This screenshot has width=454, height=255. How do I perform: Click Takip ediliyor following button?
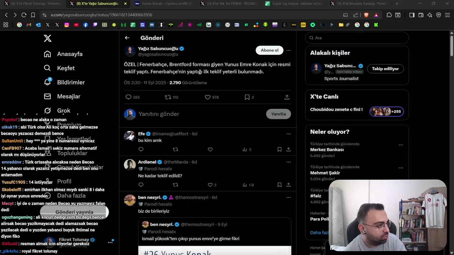[385, 69]
